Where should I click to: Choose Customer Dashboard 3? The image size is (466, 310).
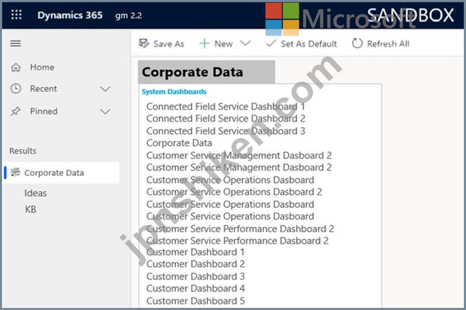(195, 276)
